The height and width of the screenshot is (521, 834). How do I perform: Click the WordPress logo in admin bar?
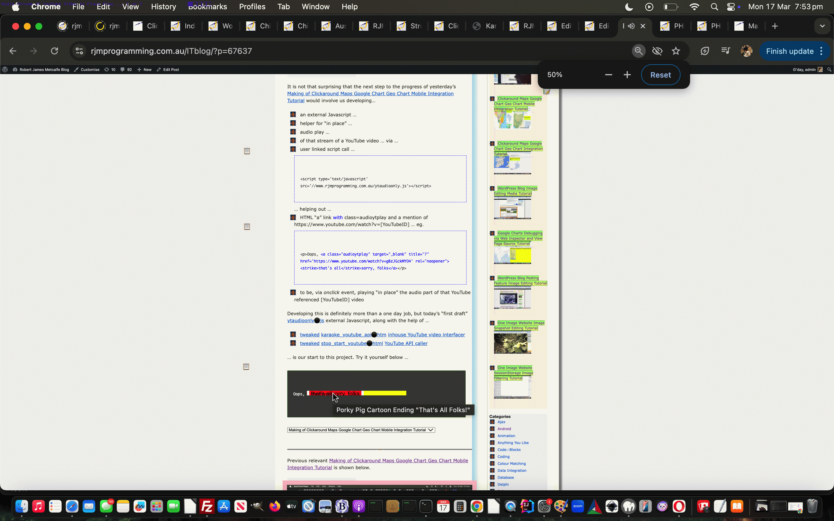[5, 69]
